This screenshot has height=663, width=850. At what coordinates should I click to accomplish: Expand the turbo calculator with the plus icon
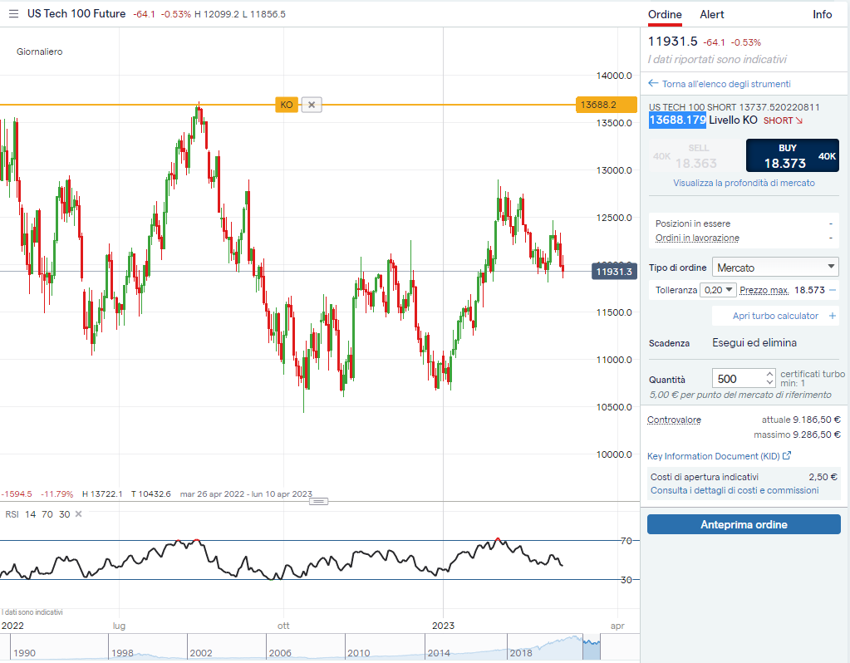click(x=833, y=316)
